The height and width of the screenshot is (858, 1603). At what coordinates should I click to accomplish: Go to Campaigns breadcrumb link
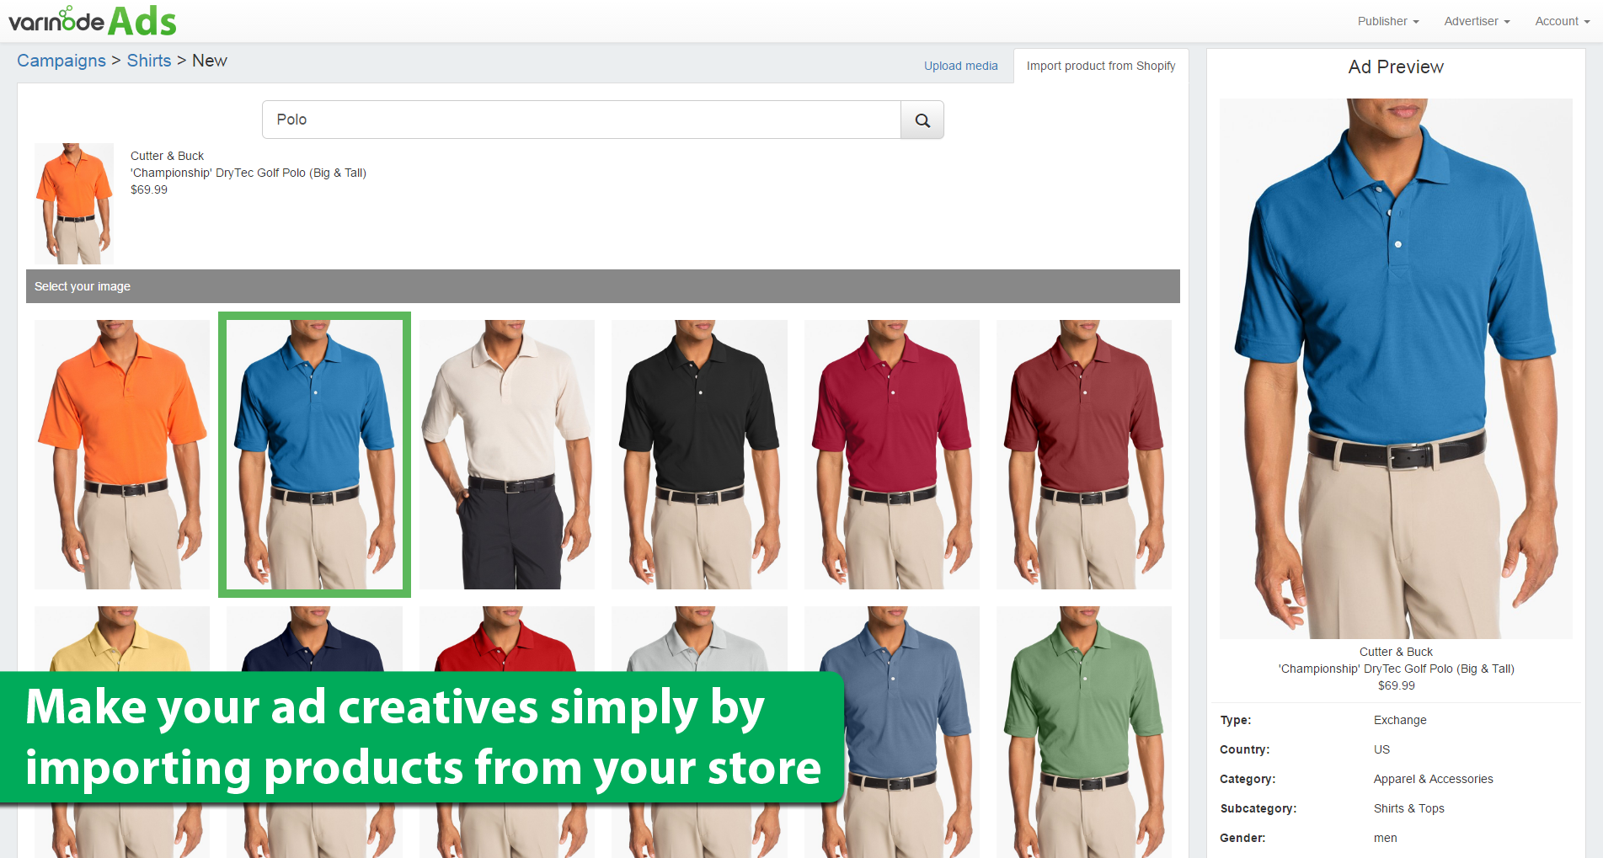click(61, 61)
